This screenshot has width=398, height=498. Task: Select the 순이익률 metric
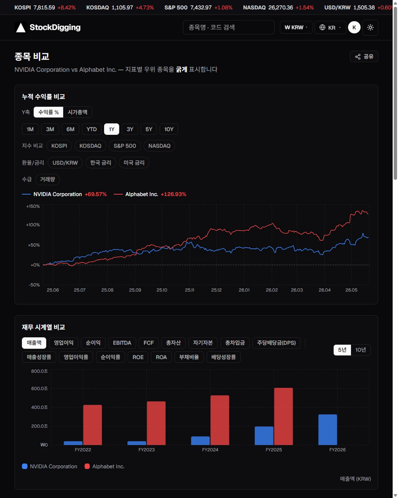click(110, 357)
